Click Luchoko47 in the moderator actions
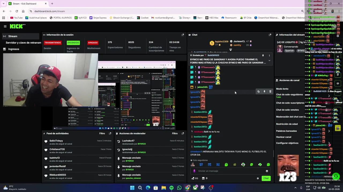Viewport: 343px width, 192px height. point(128,141)
